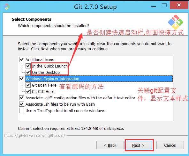Uncheck Windows Explorer integration checkbox
Viewport: 189px width, 156px height.
tap(22, 79)
